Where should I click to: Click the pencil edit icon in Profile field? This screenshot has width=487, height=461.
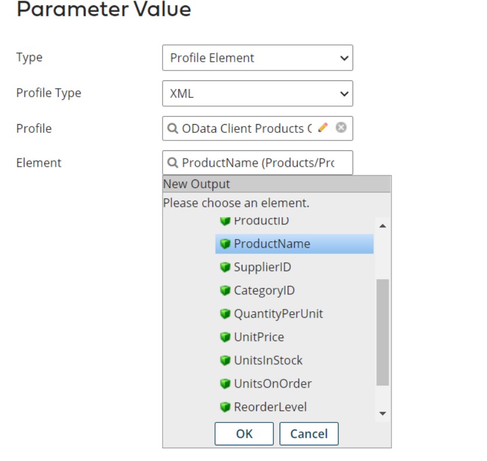pos(323,128)
